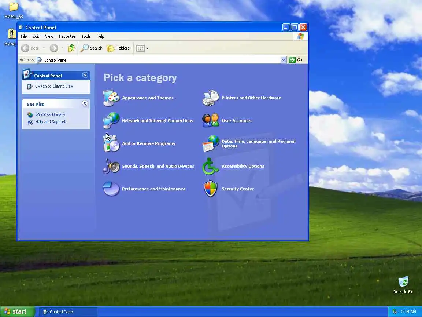Viewport: 422px width, 317px height.
Task: Open the Help menu
Action: [x=100, y=36]
